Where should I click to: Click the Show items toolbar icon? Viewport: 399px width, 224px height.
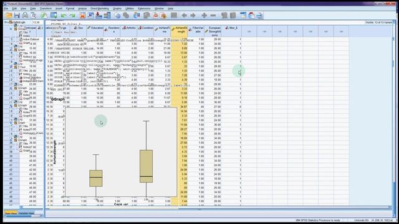click(224, 16)
